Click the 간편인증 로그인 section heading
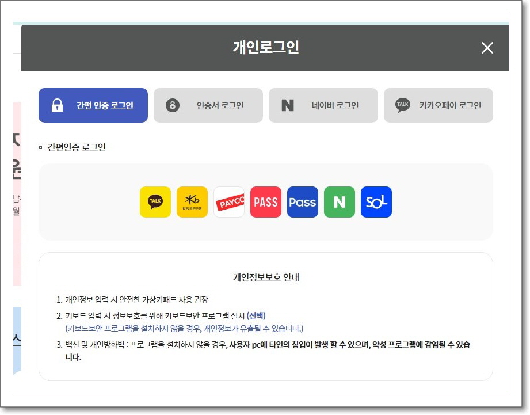Image resolution: width=530 pixels, height=415 pixels. pyautogui.click(x=77, y=147)
